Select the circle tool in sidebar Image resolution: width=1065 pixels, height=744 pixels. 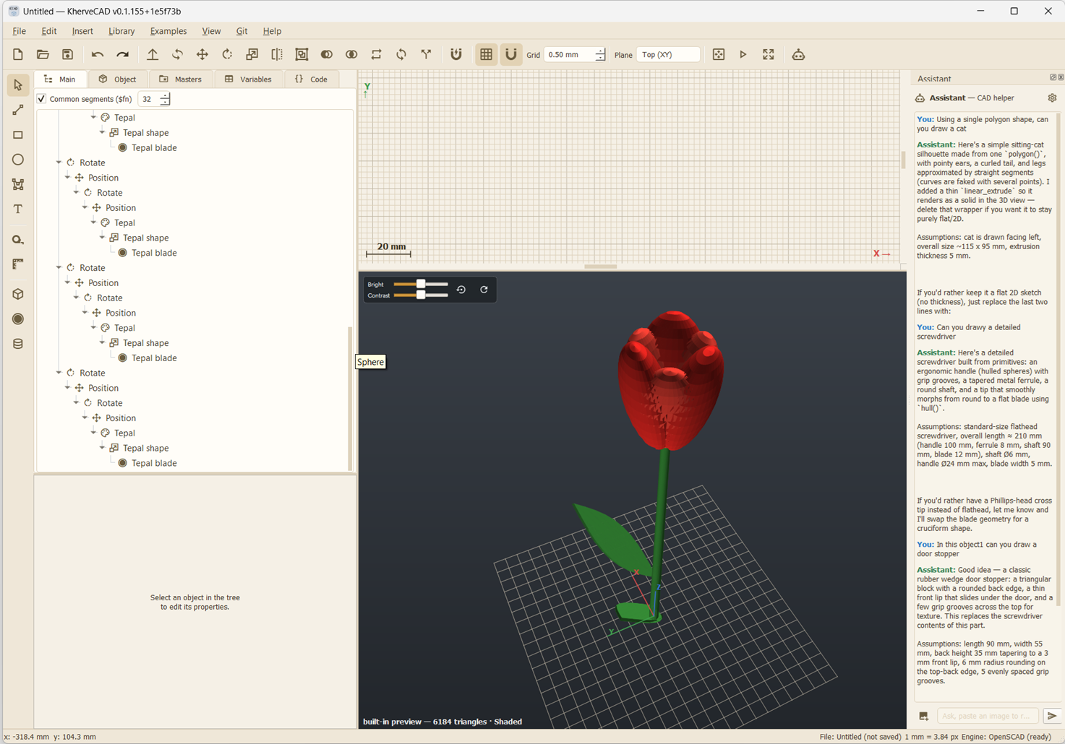(18, 160)
